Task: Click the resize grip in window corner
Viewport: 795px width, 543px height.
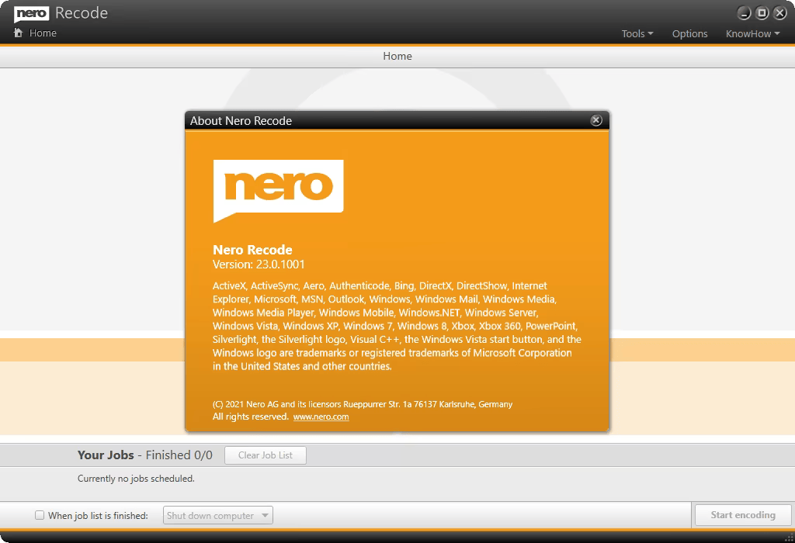Action: click(789, 538)
